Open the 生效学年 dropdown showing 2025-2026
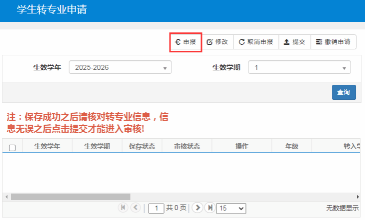The height and width of the screenshot is (220, 365). point(120,67)
